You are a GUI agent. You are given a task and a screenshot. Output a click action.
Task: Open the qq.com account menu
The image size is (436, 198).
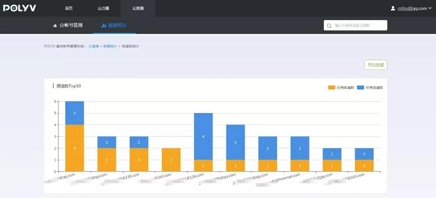(x=411, y=8)
